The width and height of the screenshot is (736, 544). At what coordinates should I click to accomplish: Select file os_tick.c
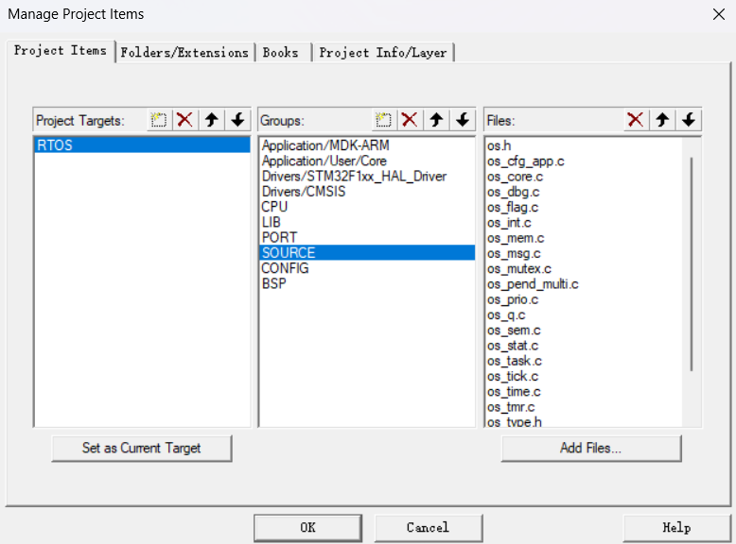click(584, 376)
